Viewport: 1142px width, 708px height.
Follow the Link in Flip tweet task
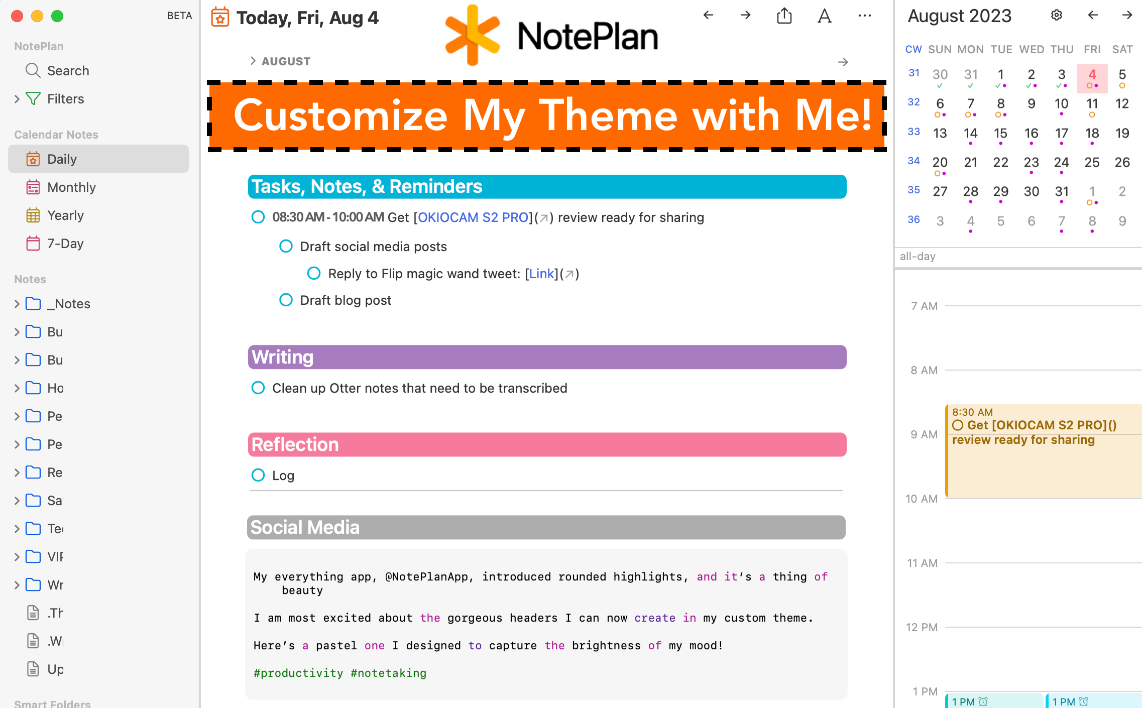pos(541,274)
